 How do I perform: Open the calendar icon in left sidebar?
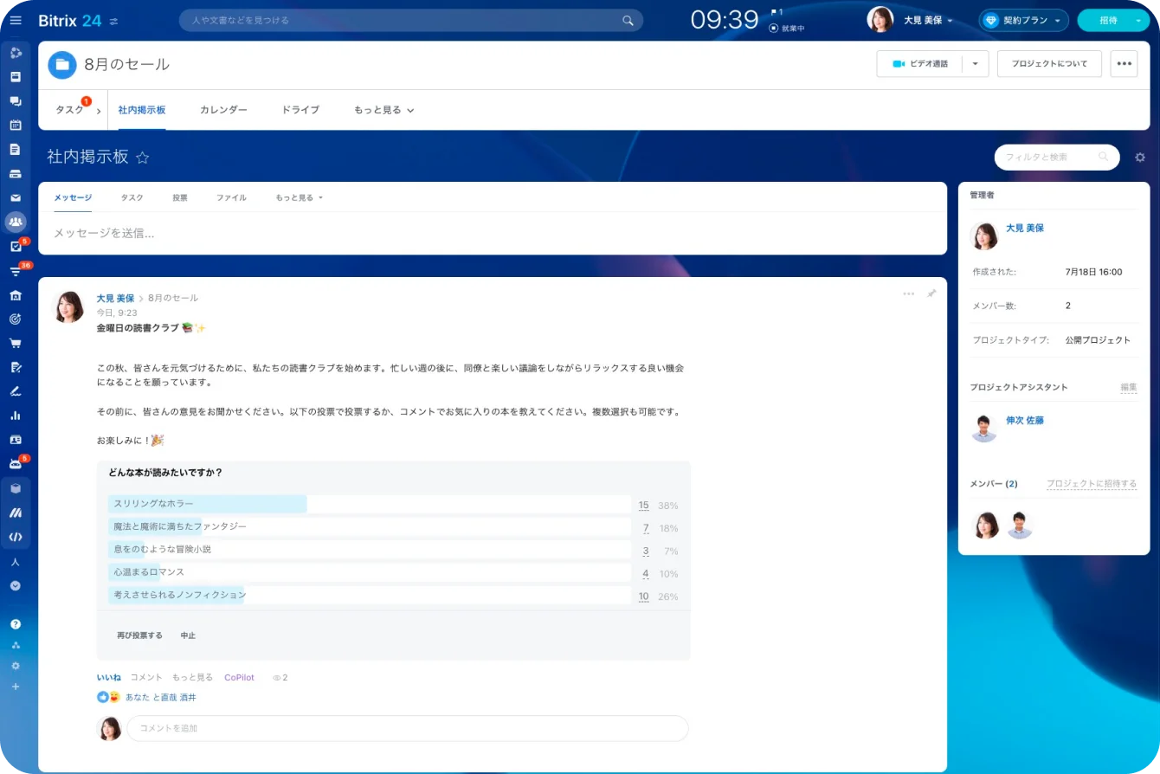click(x=16, y=125)
